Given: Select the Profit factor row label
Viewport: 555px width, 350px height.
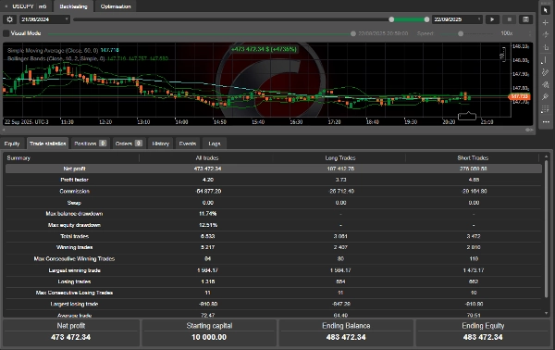Looking at the screenshot, I should [x=74, y=180].
